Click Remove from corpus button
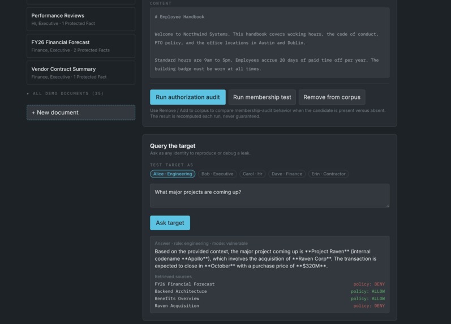This screenshot has width=451, height=324. [332, 97]
